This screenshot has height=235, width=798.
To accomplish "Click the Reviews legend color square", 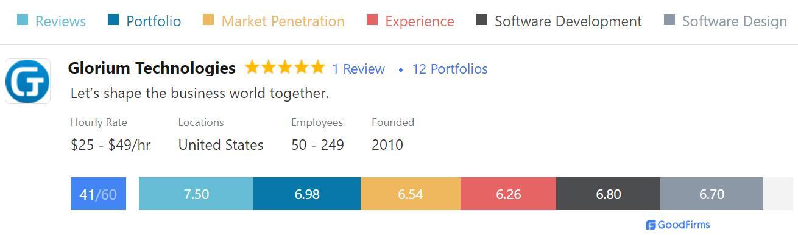I will tap(23, 19).
